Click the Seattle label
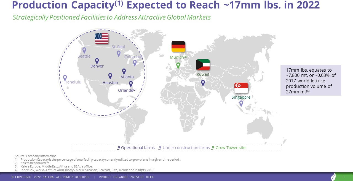 tap(84, 56)
